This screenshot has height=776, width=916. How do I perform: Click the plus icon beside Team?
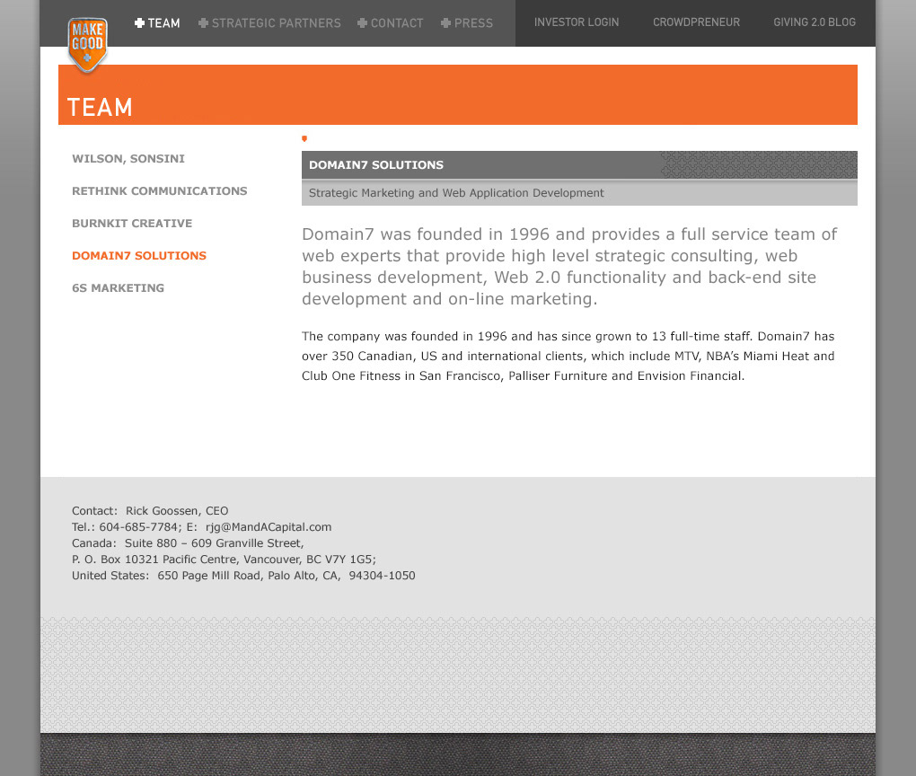click(139, 23)
